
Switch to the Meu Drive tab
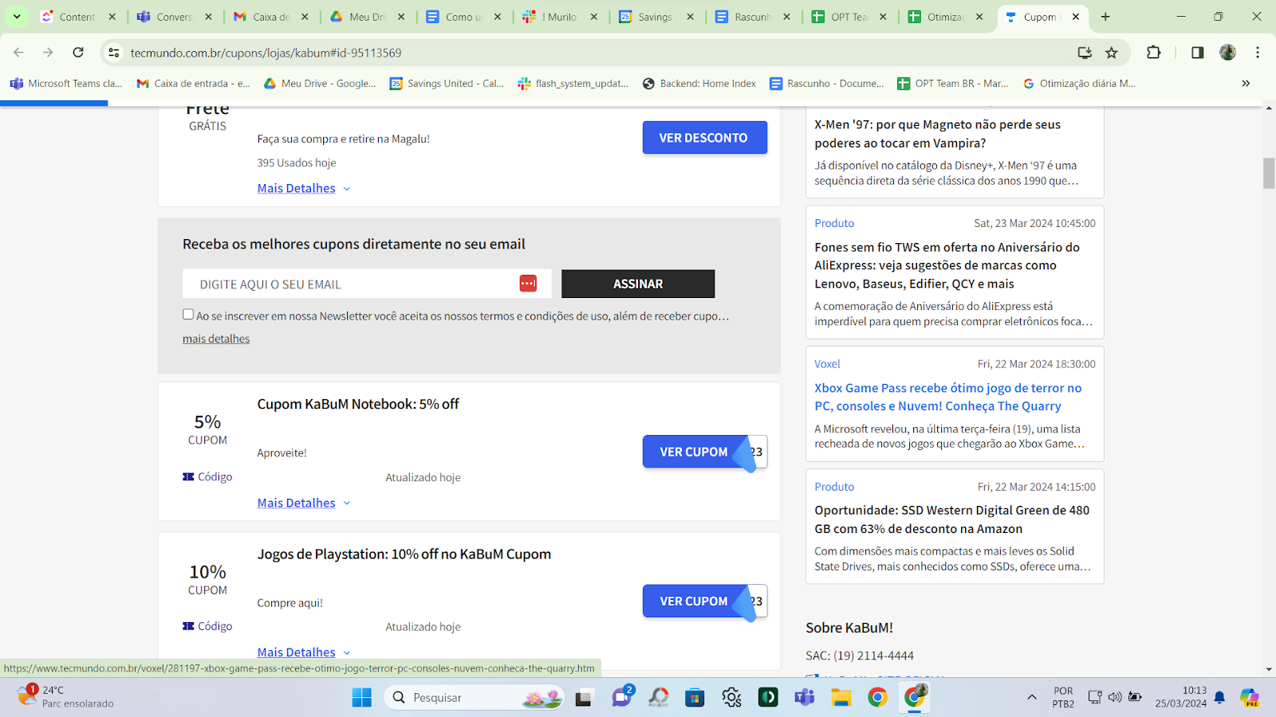pos(367,17)
